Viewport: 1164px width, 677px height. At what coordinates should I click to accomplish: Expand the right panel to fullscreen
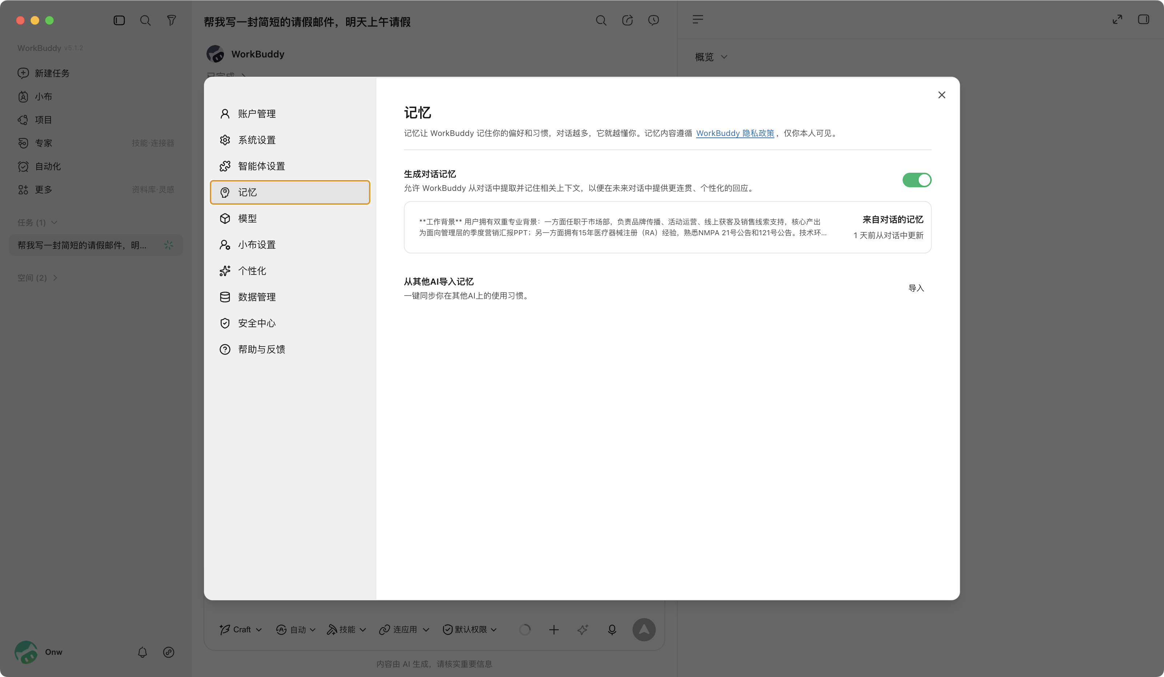(x=1117, y=19)
